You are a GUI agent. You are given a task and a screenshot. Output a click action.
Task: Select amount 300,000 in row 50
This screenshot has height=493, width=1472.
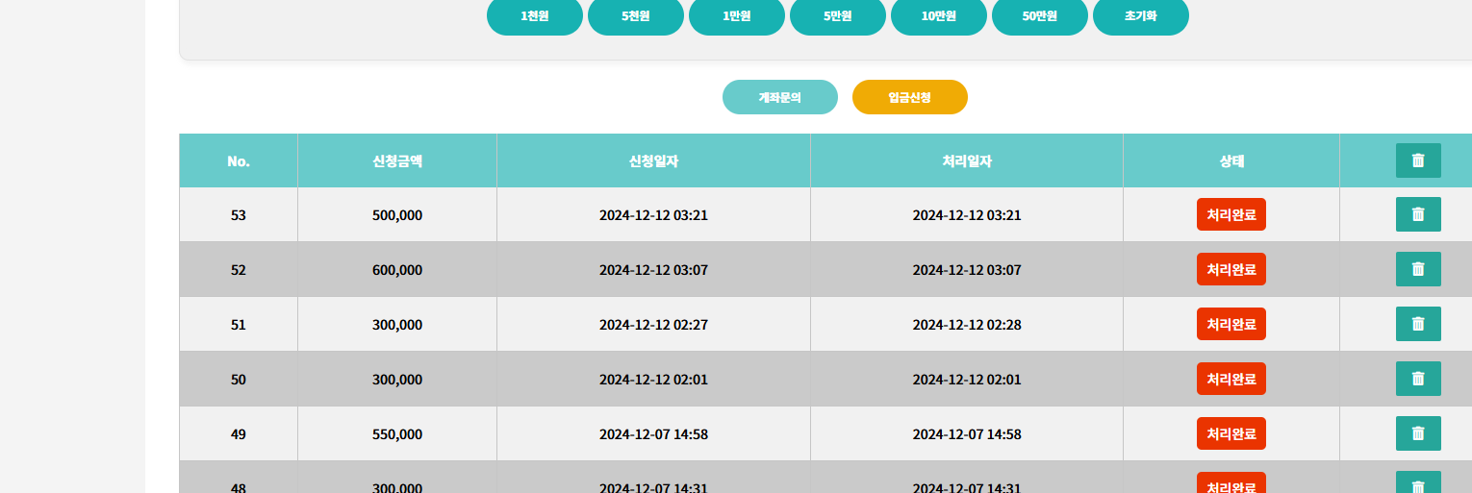point(397,380)
